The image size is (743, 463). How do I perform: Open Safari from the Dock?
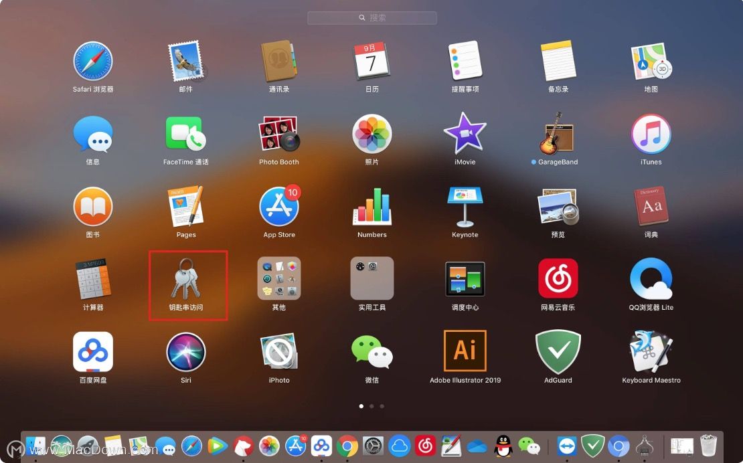click(x=192, y=446)
